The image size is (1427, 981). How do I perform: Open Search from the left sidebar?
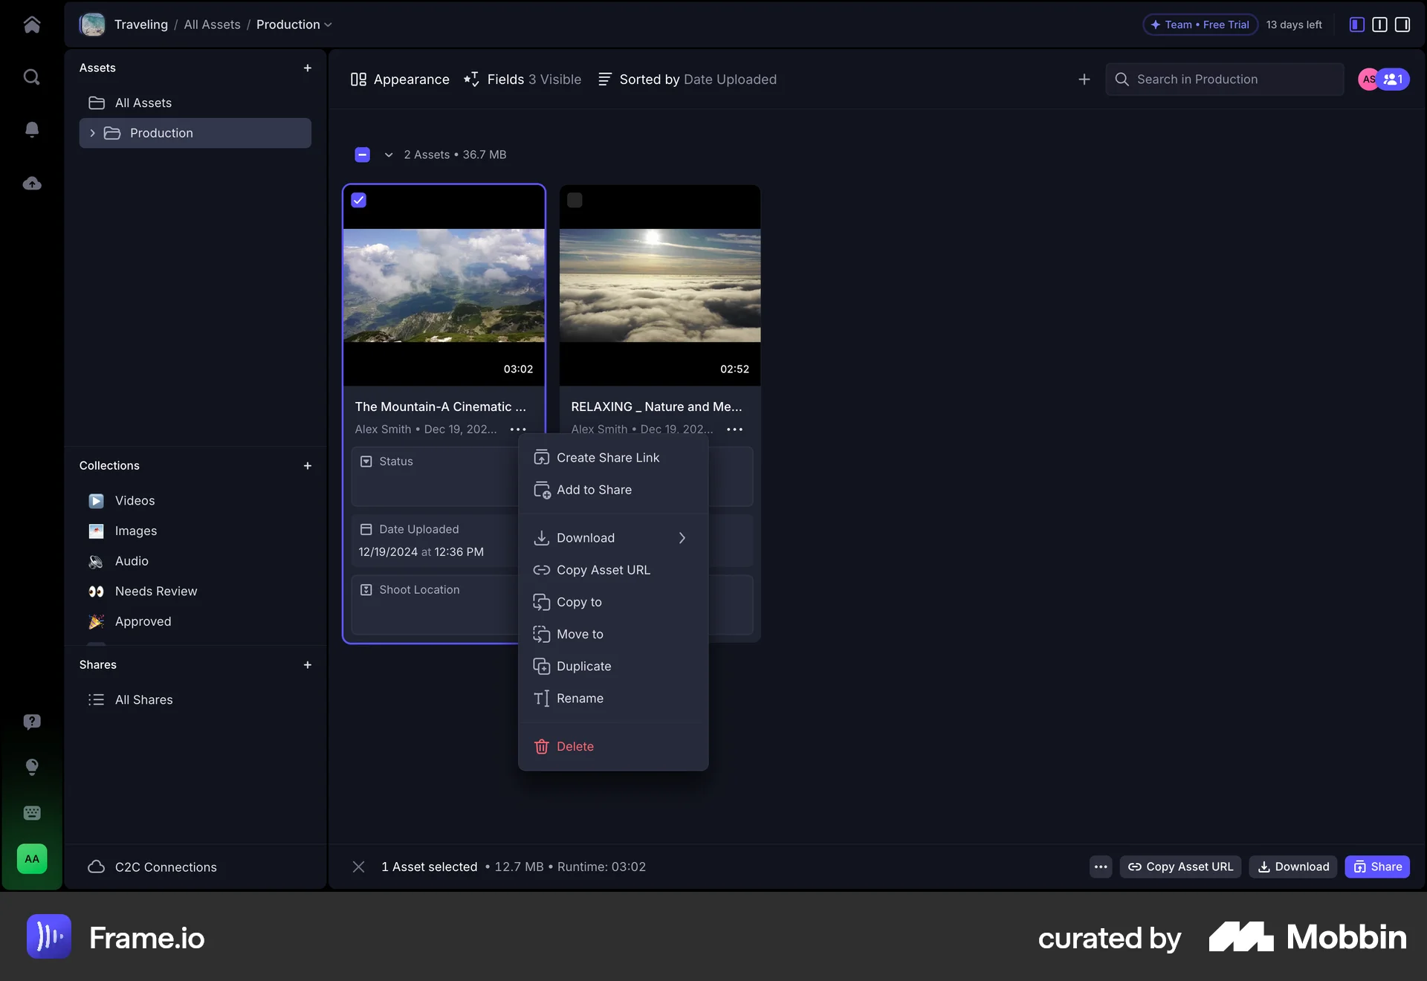[x=32, y=77]
